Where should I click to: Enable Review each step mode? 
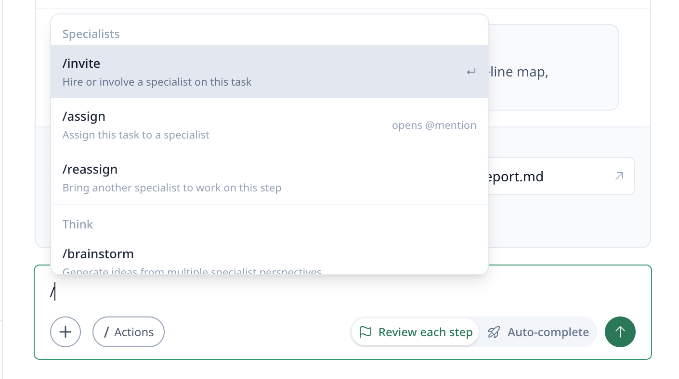[x=415, y=332]
